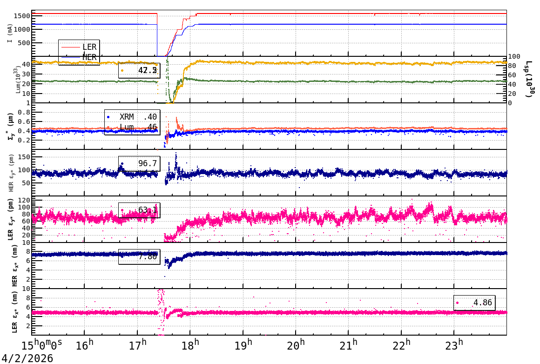This screenshot has width=540, height=364.
Task: Select the LER εx* (nm) axis label
Action: pyautogui.click(x=15, y=312)
